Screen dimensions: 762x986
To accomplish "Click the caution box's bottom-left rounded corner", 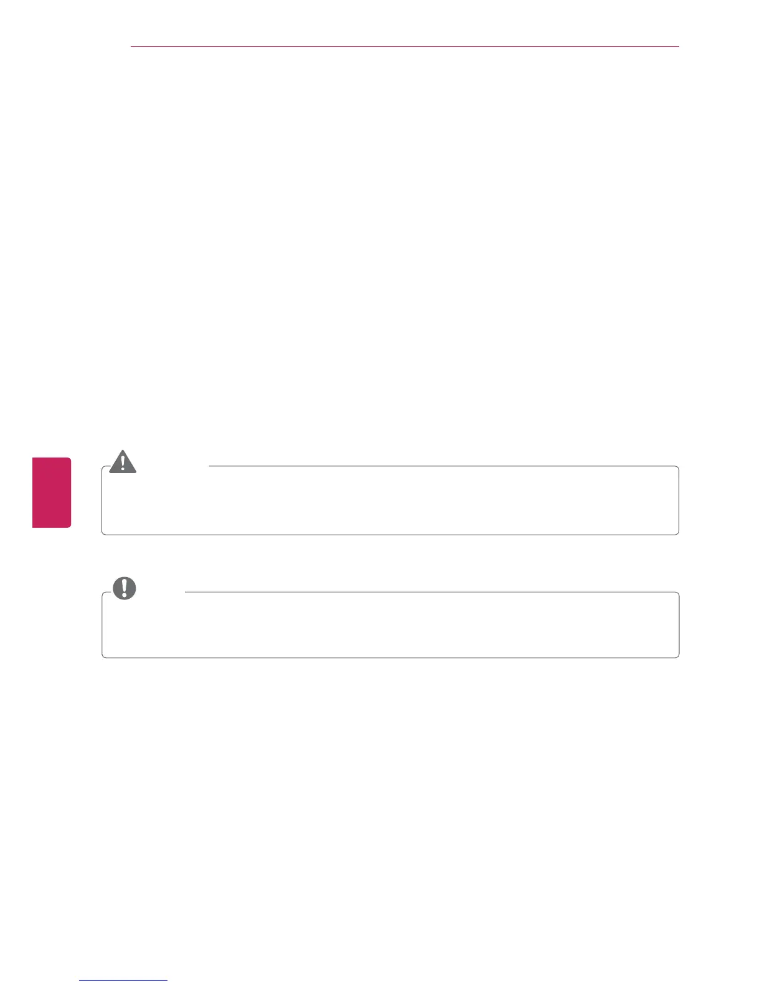I will (103, 533).
